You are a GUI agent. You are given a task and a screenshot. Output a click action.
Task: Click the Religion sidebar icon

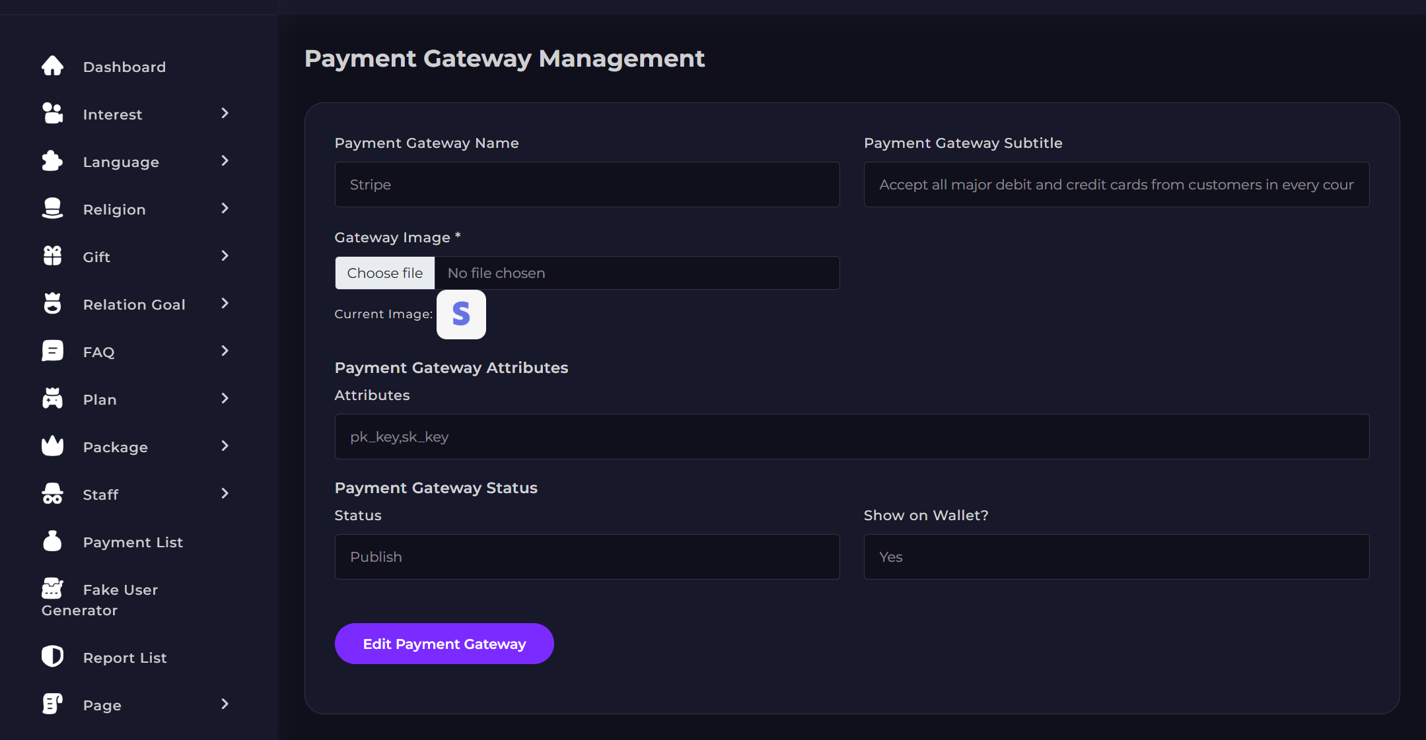tap(52, 209)
